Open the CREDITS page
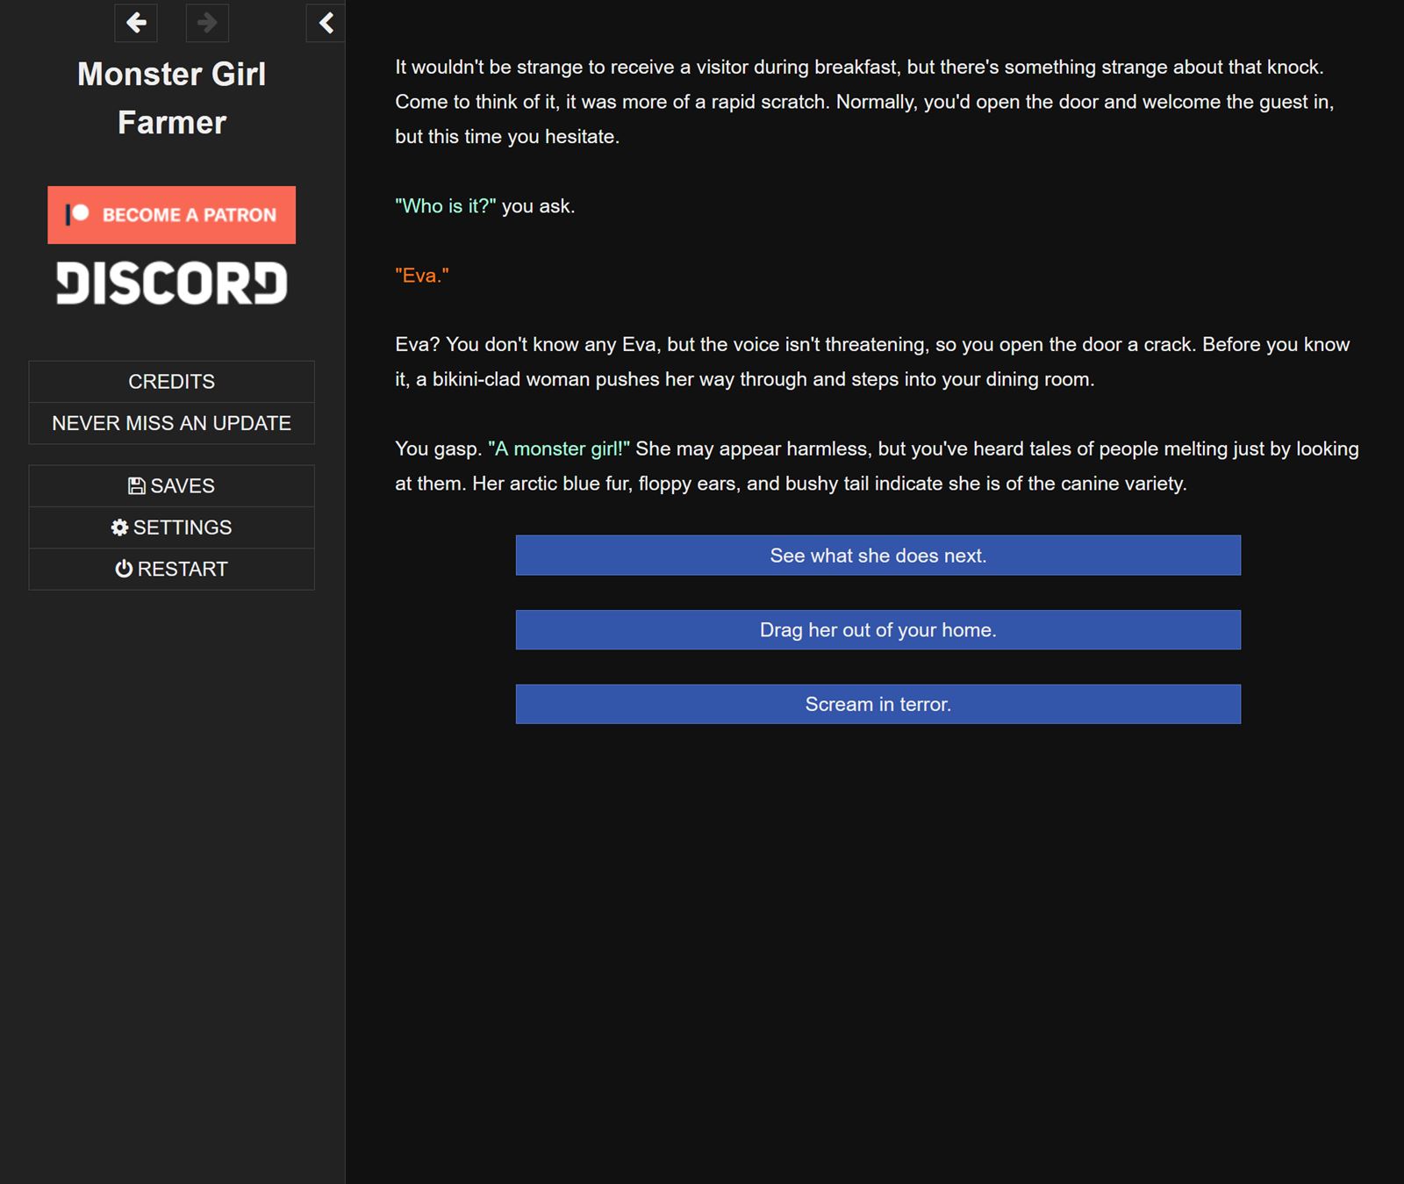Screen dimensions: 1404x1184 click(x=171, y=381)
